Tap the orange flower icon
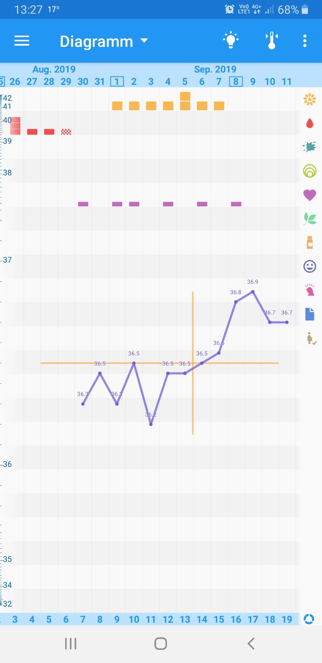 310,99
